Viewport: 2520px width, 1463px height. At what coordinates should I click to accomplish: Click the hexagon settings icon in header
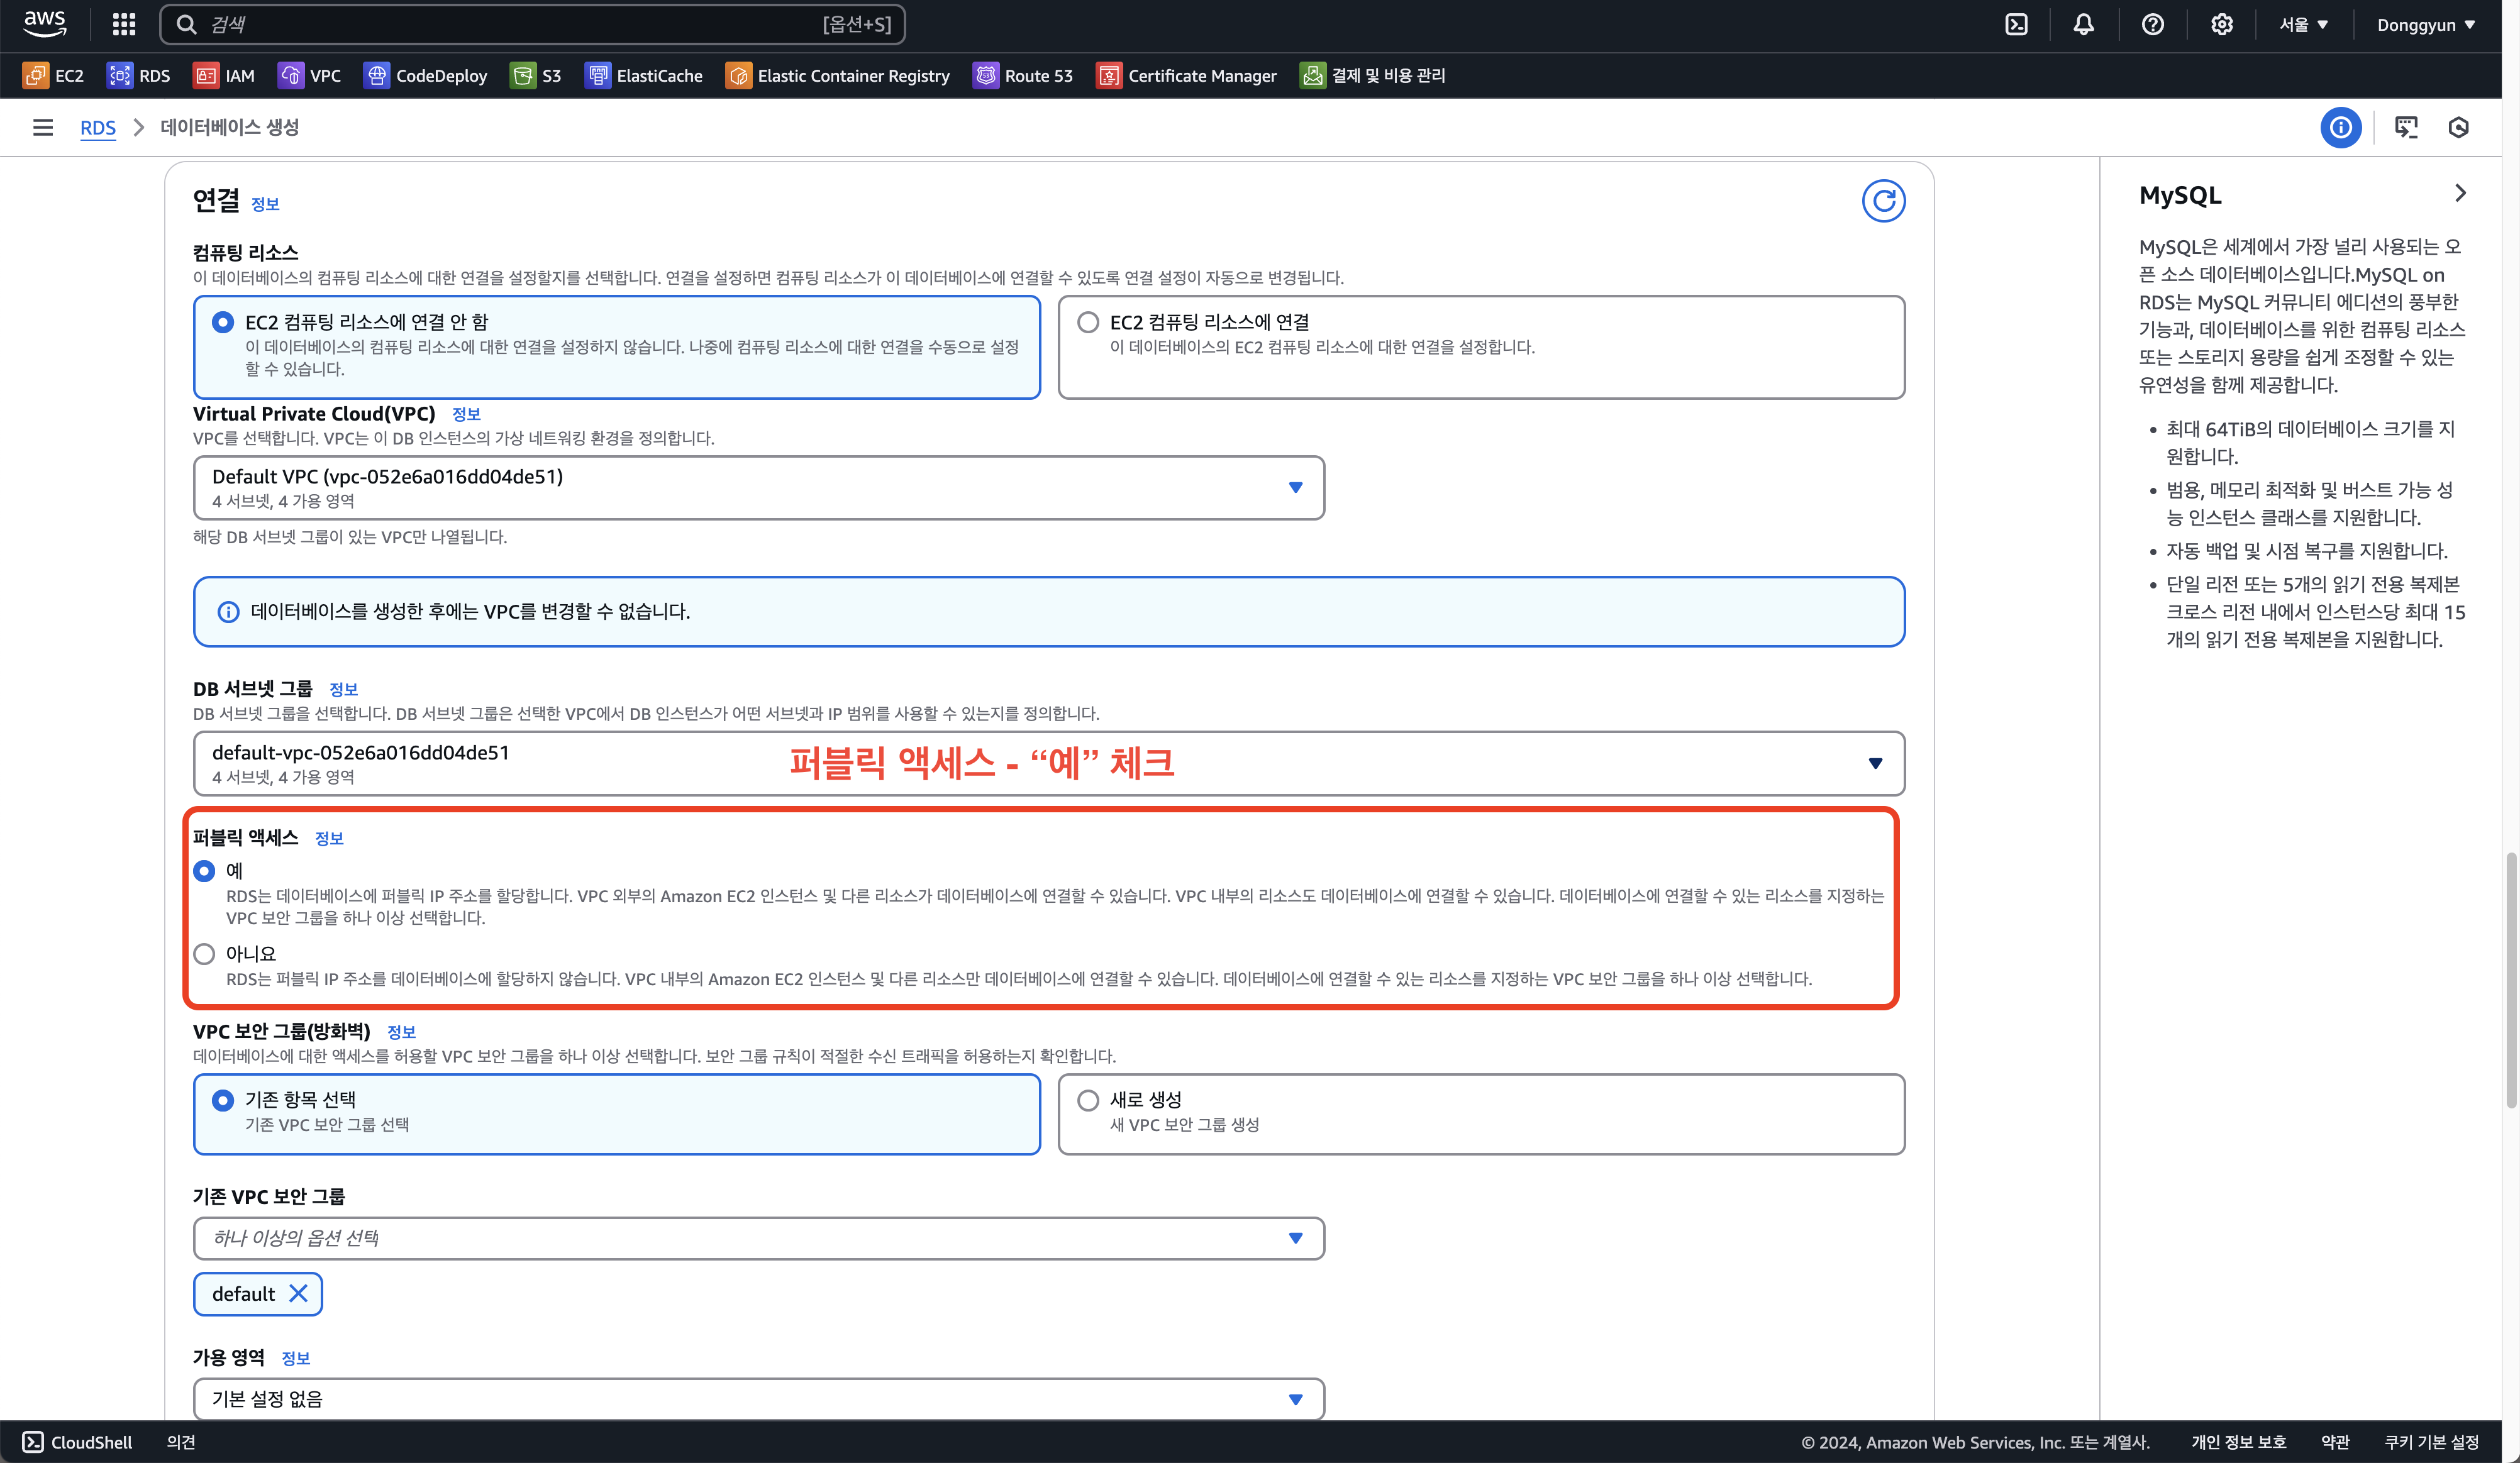click(2458, 127)
